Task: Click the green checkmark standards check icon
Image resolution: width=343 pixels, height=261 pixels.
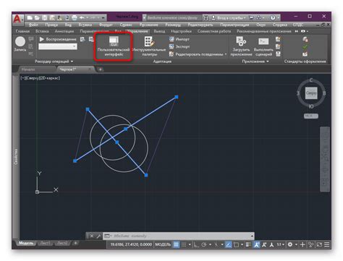Action: click(305, 47)
